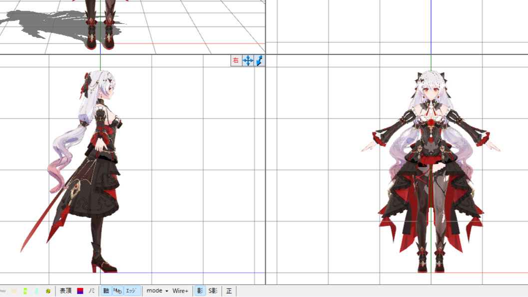Click the pale green icon in bottom toolbar
The height and width of the screenshot is (297, 528).
(36, 290)
